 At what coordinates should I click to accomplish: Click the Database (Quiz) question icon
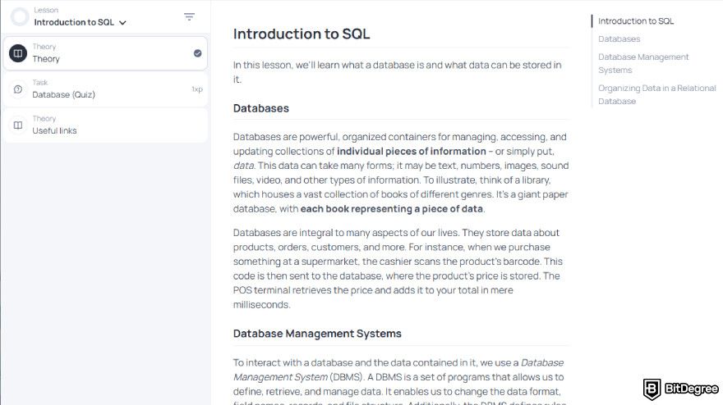click(18, 89)
